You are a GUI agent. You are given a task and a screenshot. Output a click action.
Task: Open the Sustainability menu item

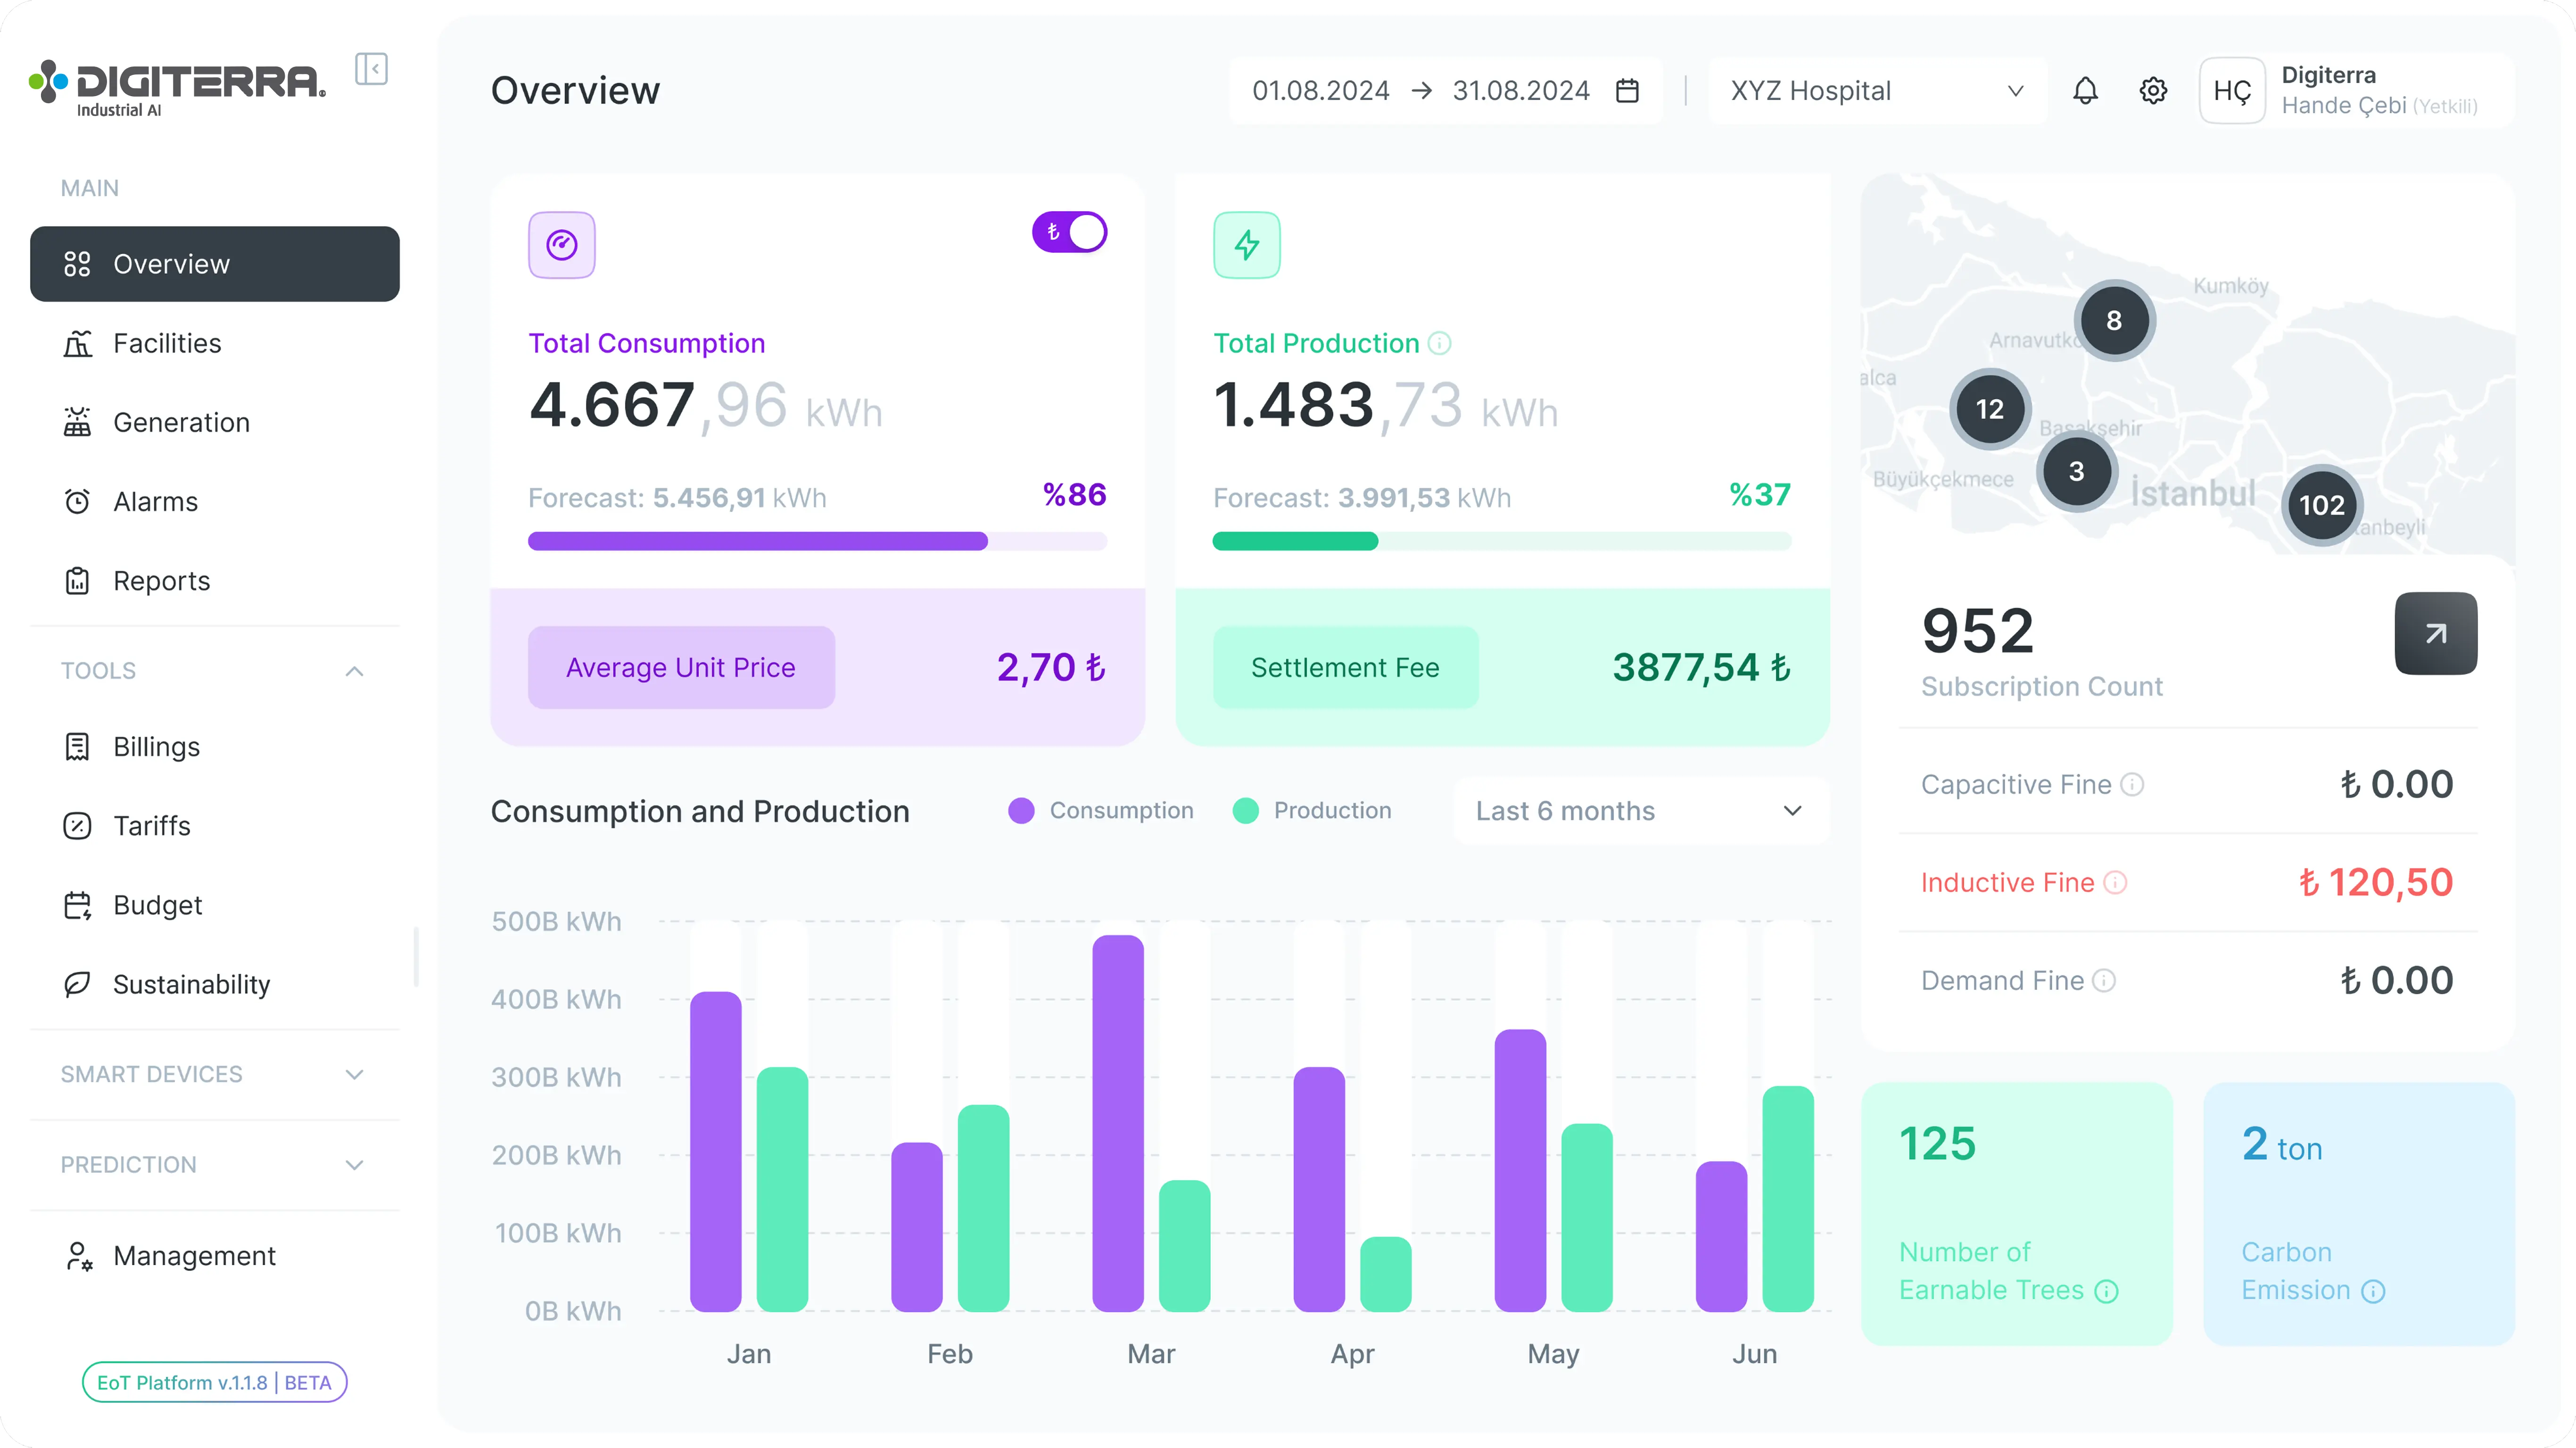pos(191,984)
